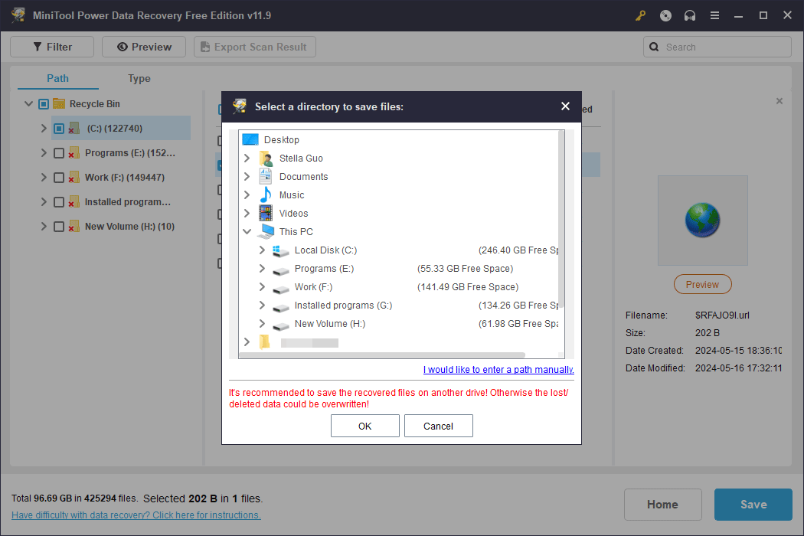Viewport: 804px width, 536px height.
Task: Go to the Home button
Action: coord(662,505)
